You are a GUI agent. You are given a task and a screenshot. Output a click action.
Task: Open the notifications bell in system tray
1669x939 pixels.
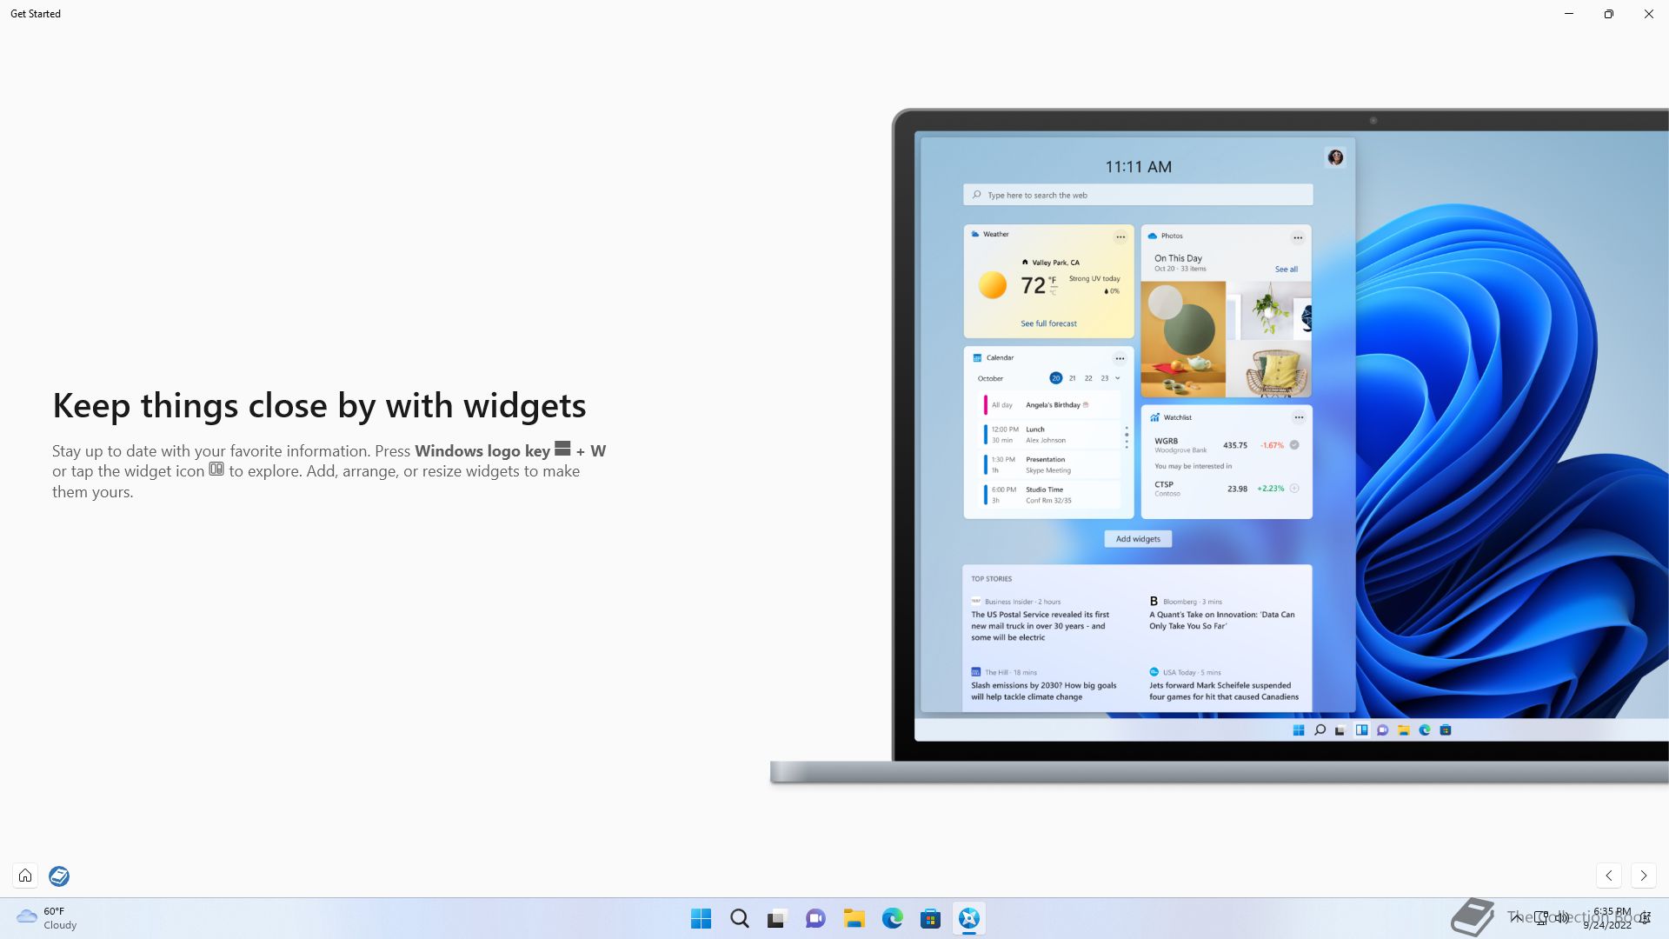click(x=1646, y=918)
